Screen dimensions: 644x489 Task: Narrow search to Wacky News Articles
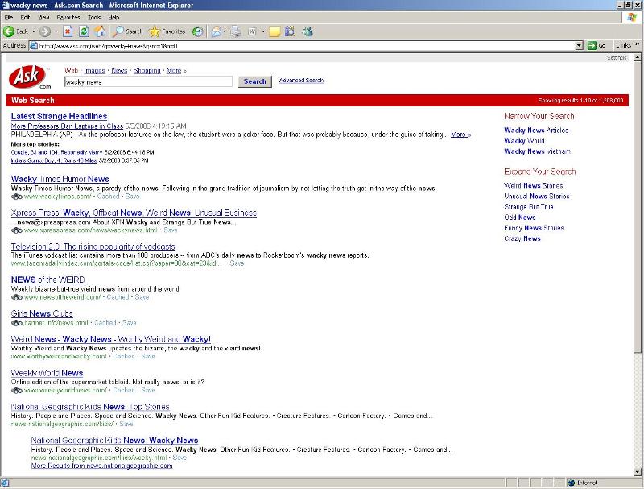tap(535, 130)
